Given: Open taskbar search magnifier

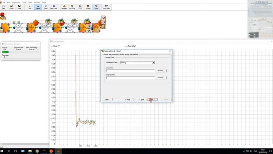Looking at the screenshot, I should point(9,151).
